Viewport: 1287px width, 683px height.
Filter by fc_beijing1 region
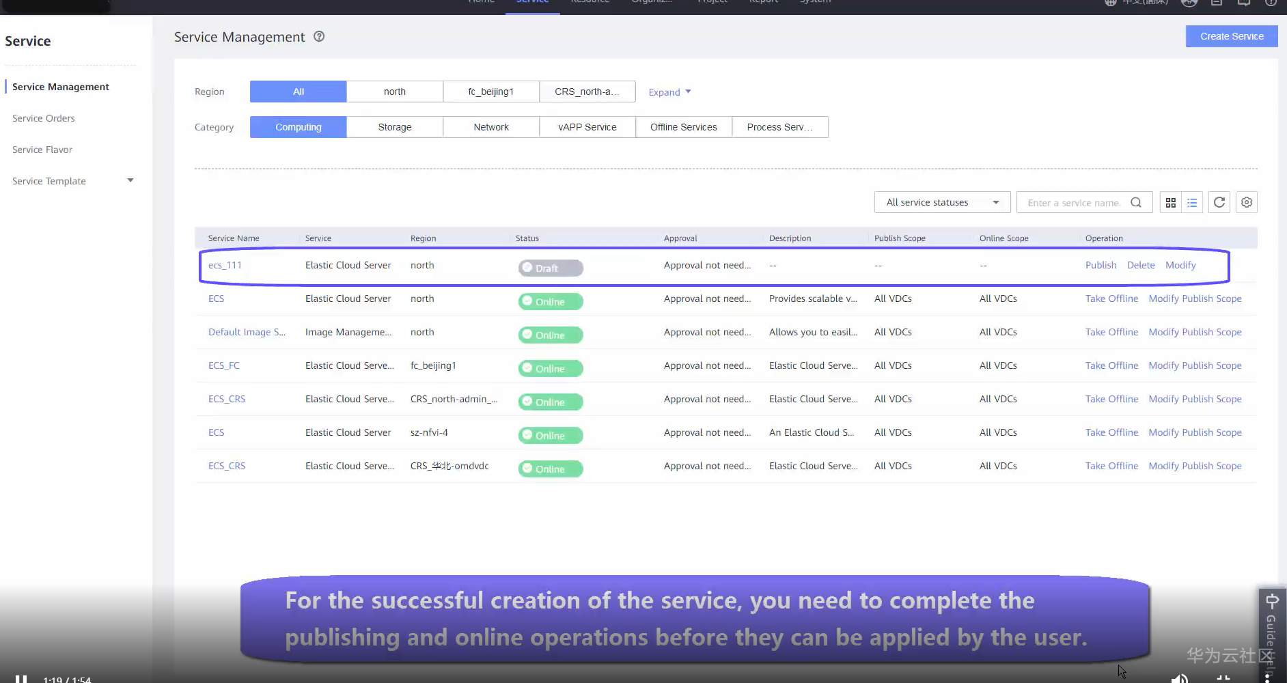click(491, 92)
